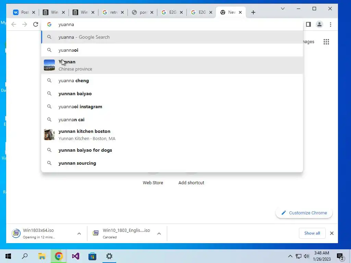Viewport: 351px width, 263px height.
Task: Select 'yuanna - Google Search' suggestion
Action: click(172, 37)
